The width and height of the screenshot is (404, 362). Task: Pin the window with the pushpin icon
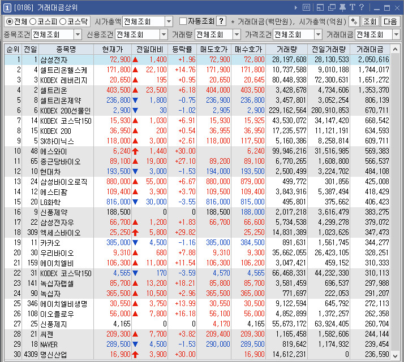tap(342, 8)
